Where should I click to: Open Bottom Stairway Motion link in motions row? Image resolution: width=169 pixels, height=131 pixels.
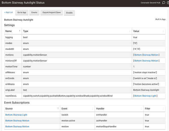146,55
